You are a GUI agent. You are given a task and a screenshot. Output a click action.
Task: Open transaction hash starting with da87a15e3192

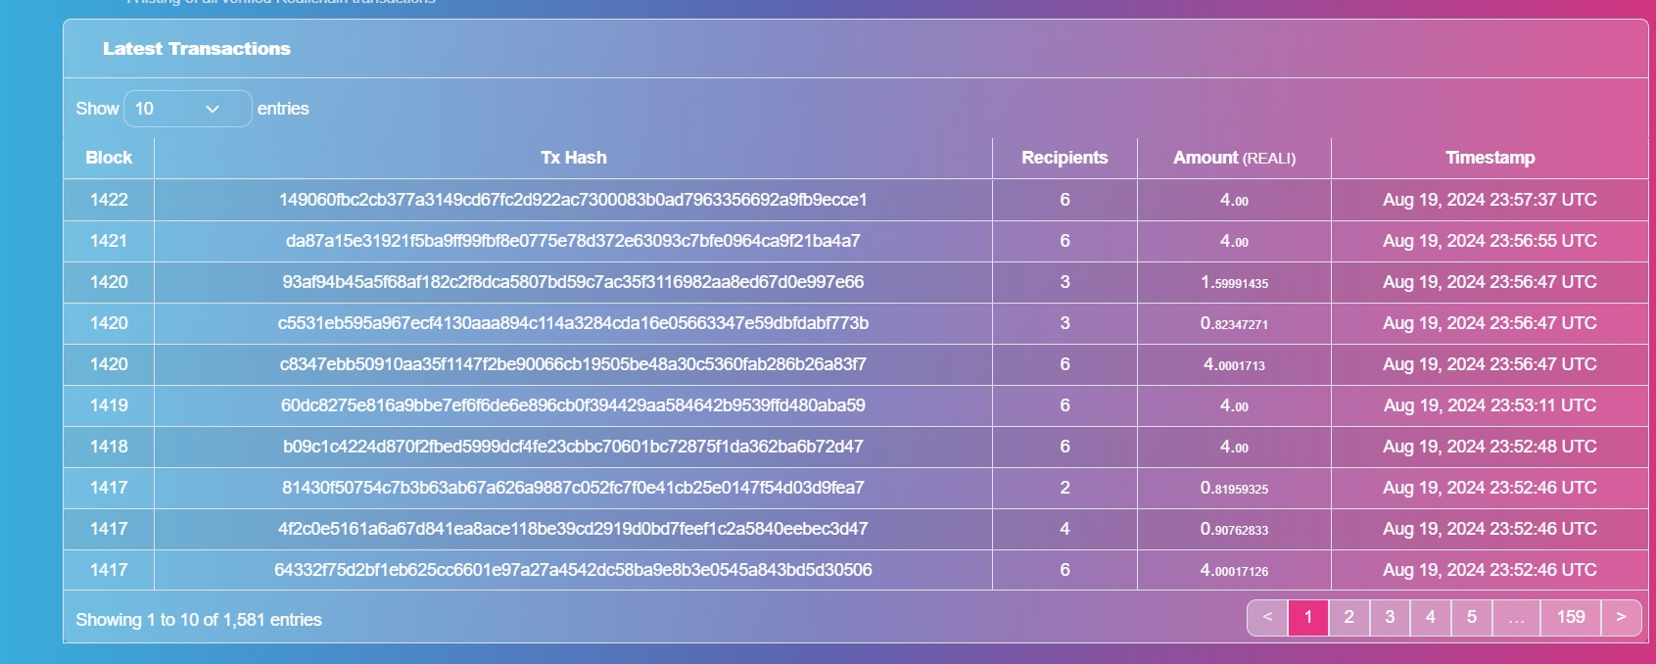pos(573,241)
